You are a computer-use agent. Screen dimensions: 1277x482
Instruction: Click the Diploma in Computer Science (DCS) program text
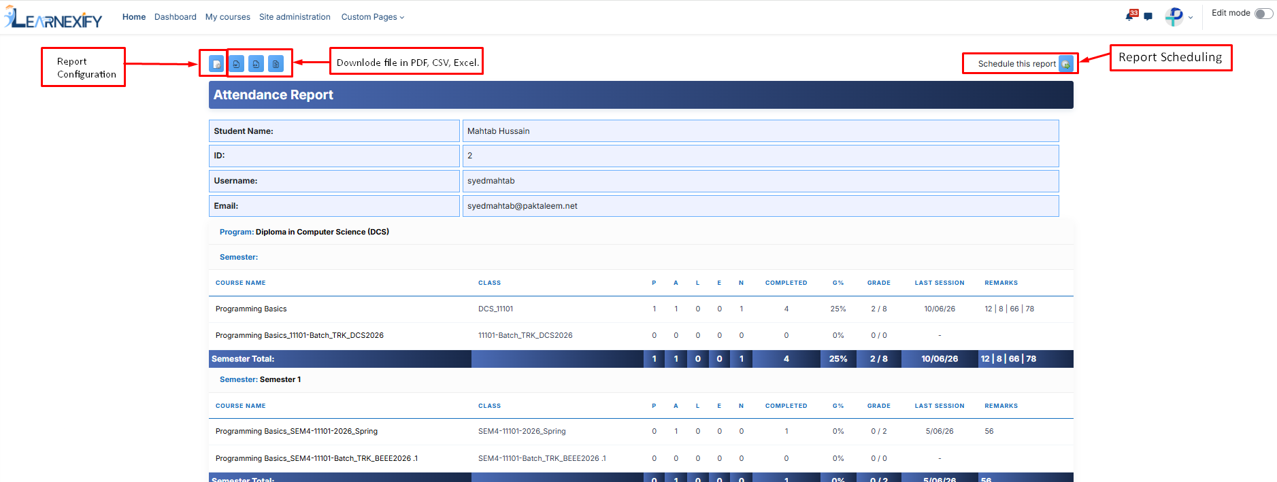click(322, 232)
